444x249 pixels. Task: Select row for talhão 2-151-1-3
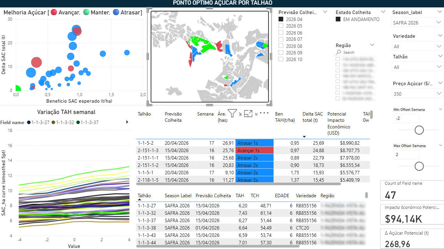(x=148, y=150)
